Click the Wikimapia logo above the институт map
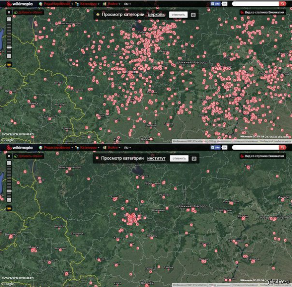Screen dimensions: 292x287 (19, 147)
